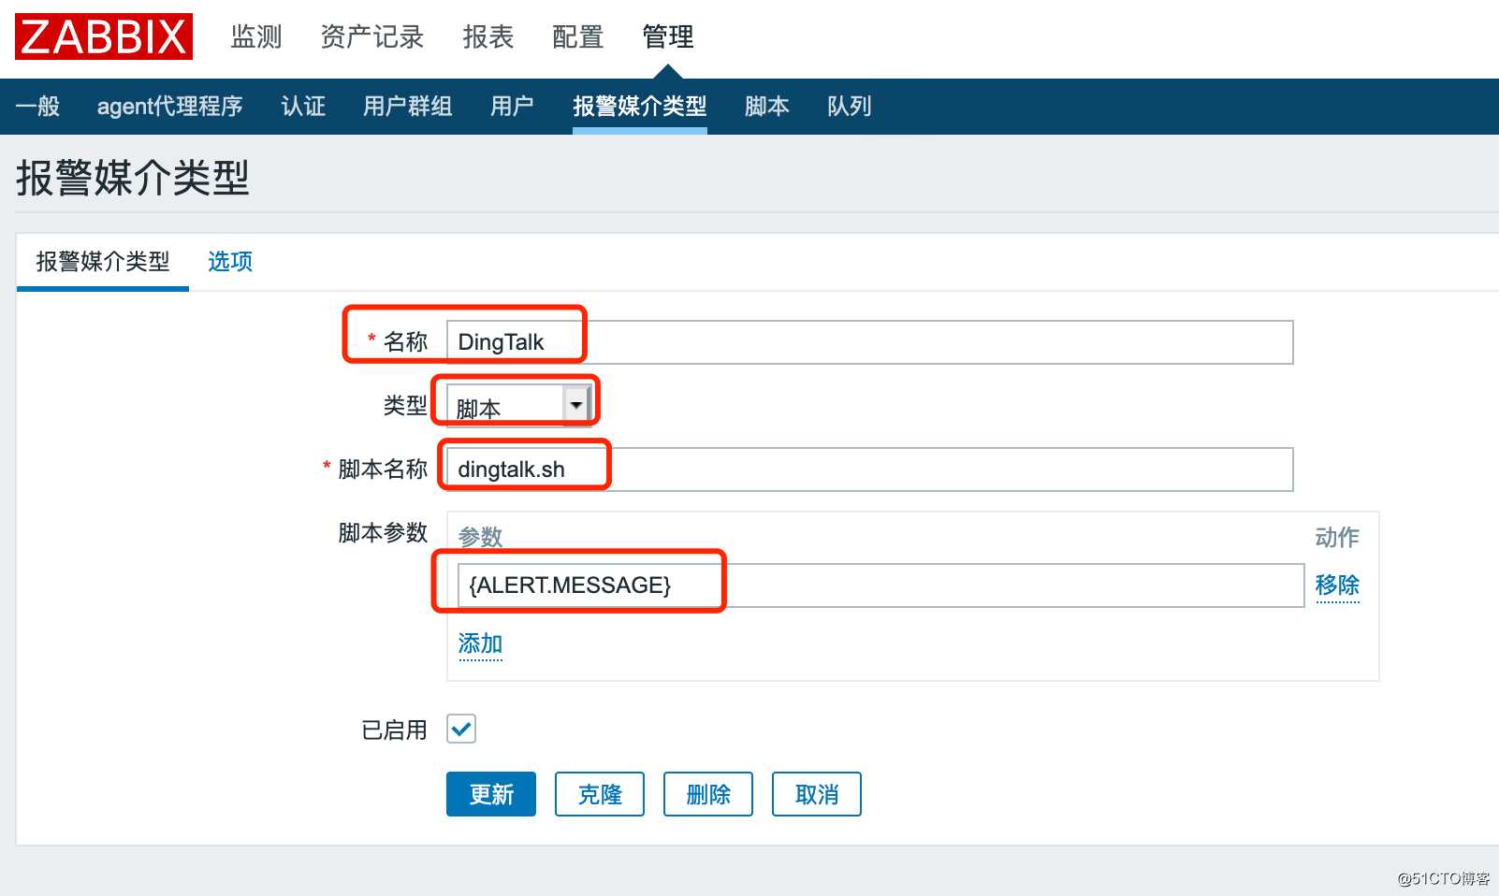Click the 脚本名称 field with dingtalk.sh
The height and width of the screenshot is (896, 1499).
pyautogui.click(x=869, y=470)
